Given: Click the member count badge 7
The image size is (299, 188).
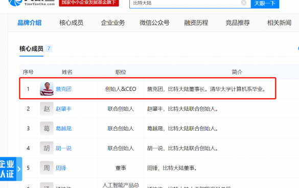Looking at the screenshot, I should click(x=49, y=49).
